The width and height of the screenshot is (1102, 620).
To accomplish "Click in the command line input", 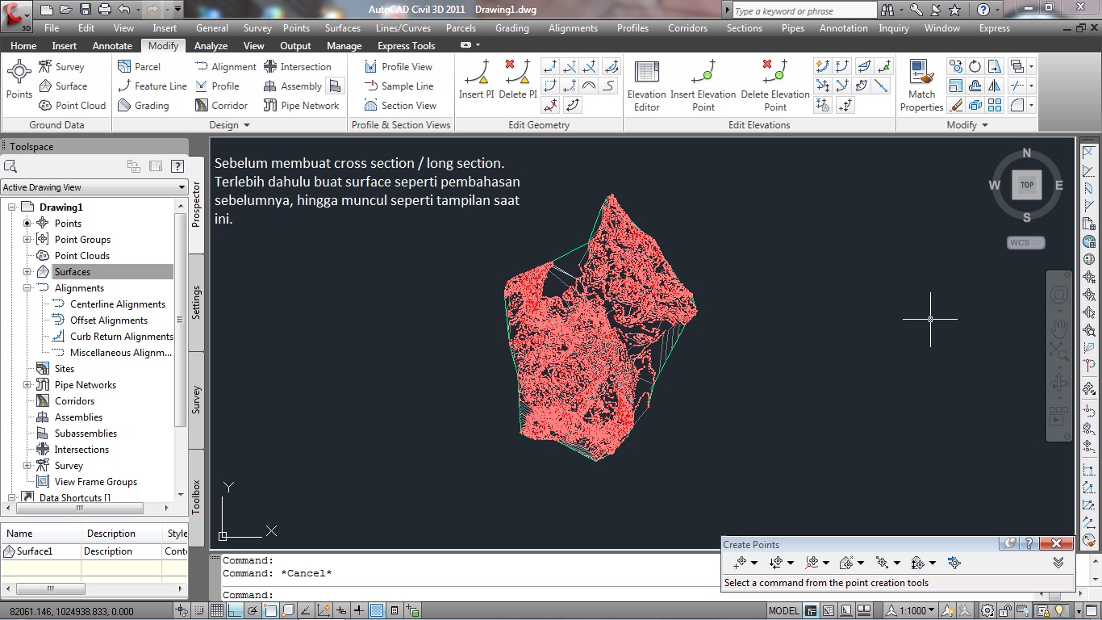I will coord(470,595).
